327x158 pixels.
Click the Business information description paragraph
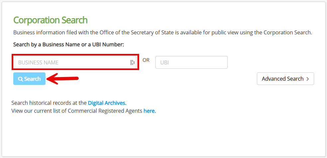pyautogui.click(x=163, y=33)
